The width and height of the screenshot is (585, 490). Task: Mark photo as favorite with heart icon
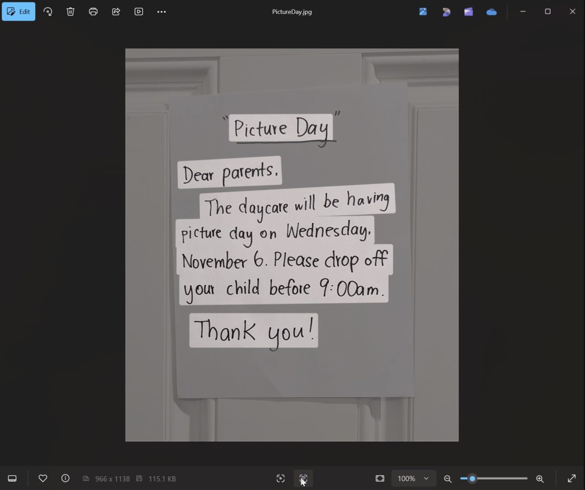[43, 479]
